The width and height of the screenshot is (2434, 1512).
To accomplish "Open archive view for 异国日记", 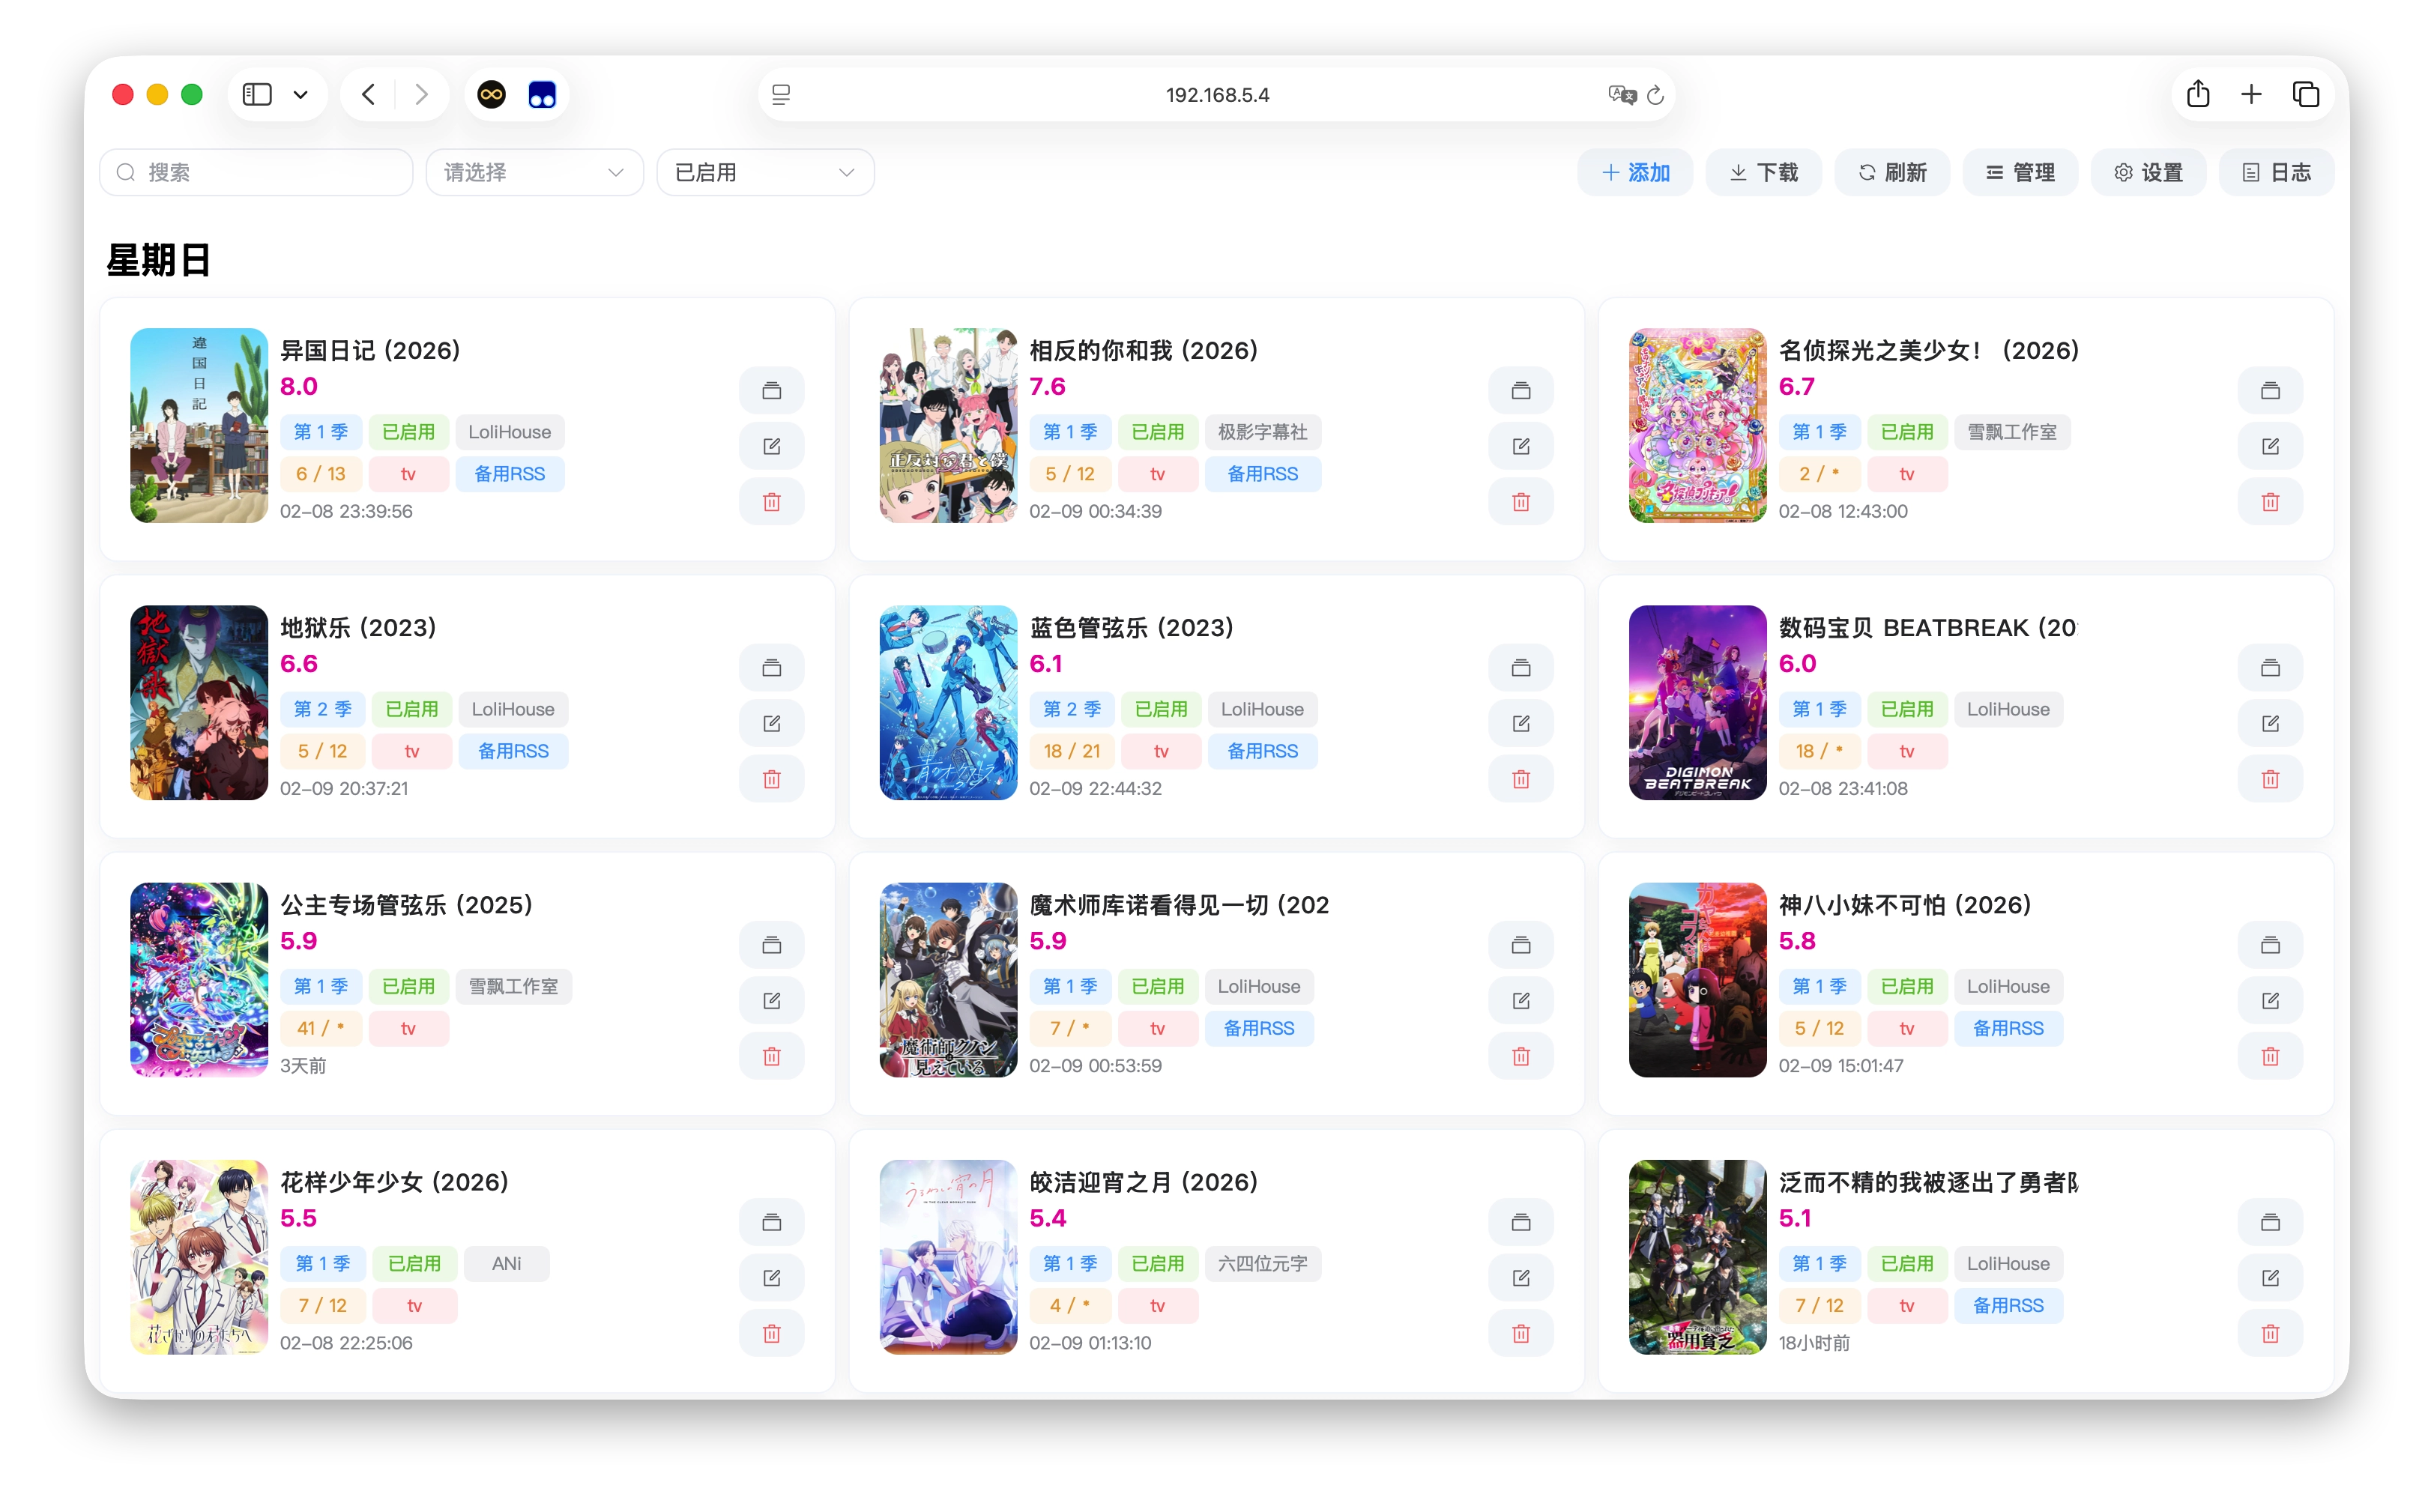I will coord(771,390).
